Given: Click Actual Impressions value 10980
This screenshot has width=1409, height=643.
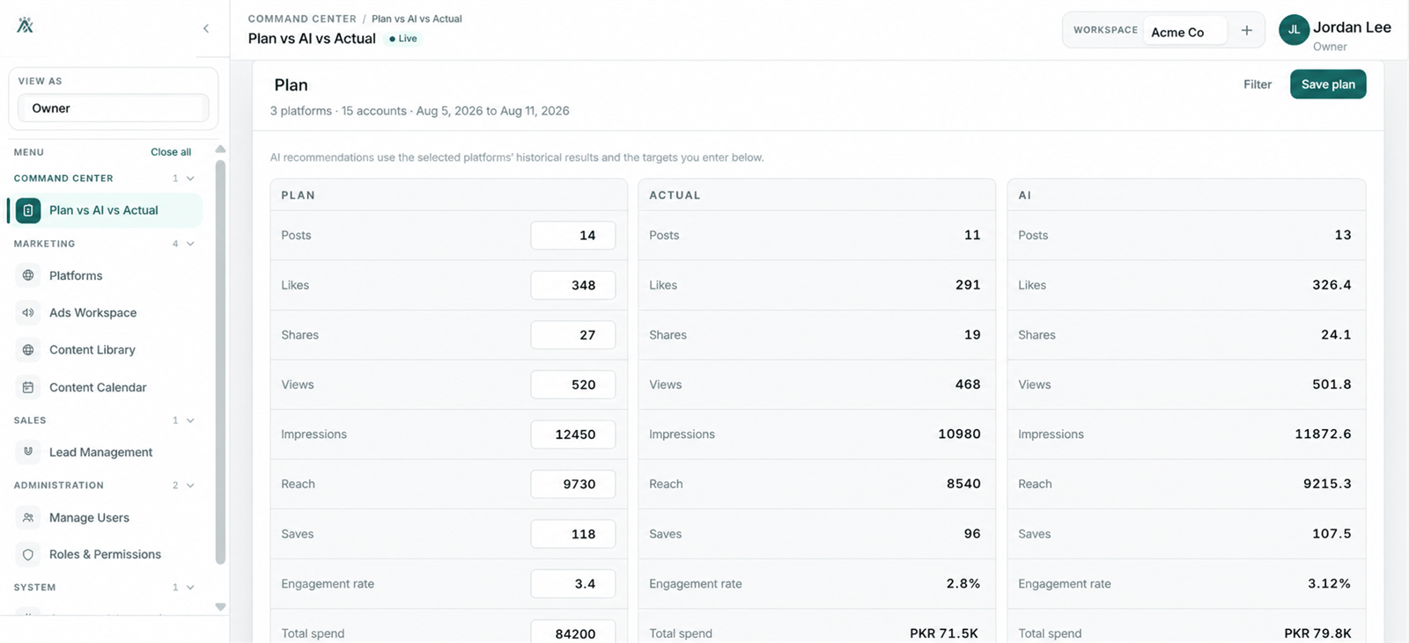Looking at the screenshot, I should point(959,435).
